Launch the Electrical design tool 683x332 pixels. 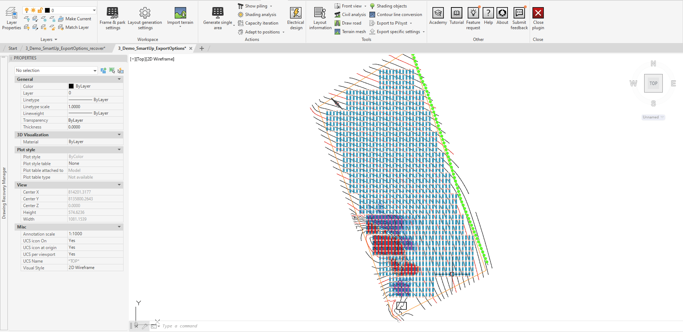[295, 17]
